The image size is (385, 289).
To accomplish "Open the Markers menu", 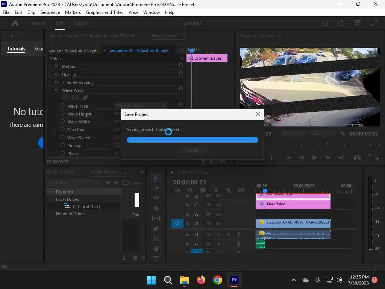I will [x=73, y=12].
